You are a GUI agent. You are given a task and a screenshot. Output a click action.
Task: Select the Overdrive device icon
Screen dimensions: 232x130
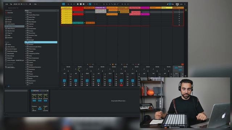(x=28, y=69)
